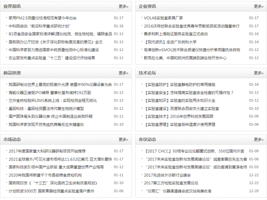This screenshot has width=267, height=200.
Task: Open 更多 link in 业界简讯 section
Action: tap(123, 6)
